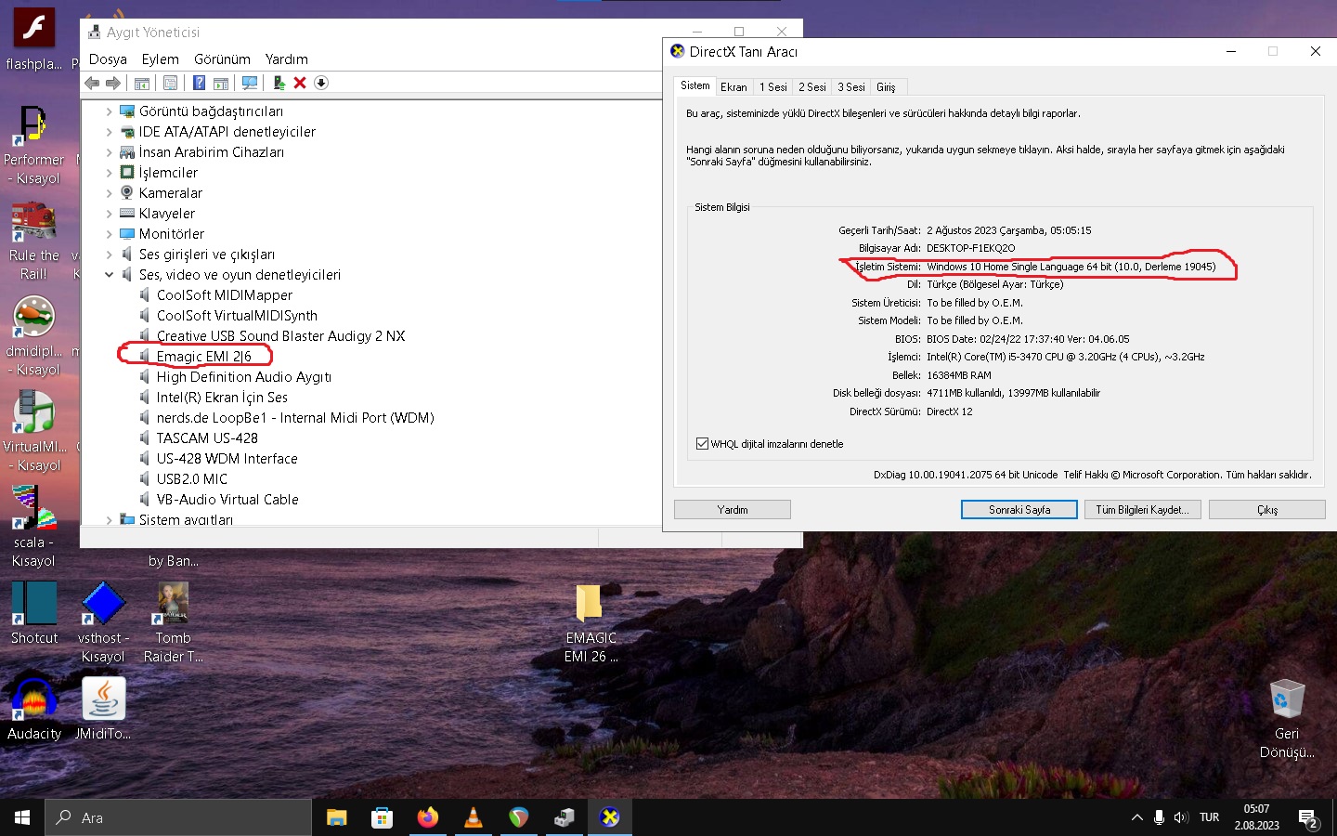Click the 'Sonraki Sayfa' button
Viewport: 1337px width, 836px height.
coord(1019,509)
